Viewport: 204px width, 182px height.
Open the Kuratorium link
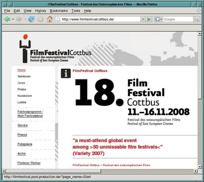coord(24,96)
